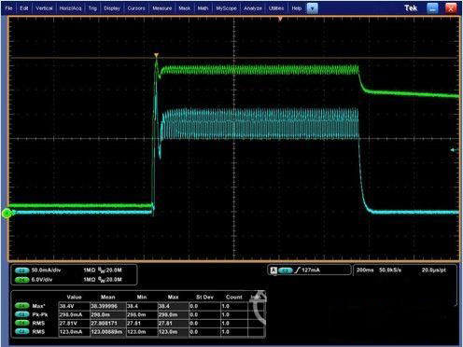463x347 pixels.
Task: Open the Edit menu
Action: [x=23, y=8]
